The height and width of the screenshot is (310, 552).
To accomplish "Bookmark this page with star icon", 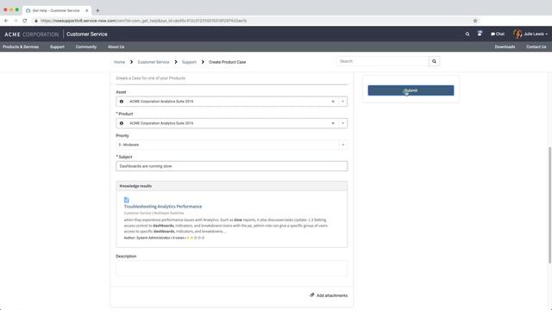I will (x=475, y=21).
